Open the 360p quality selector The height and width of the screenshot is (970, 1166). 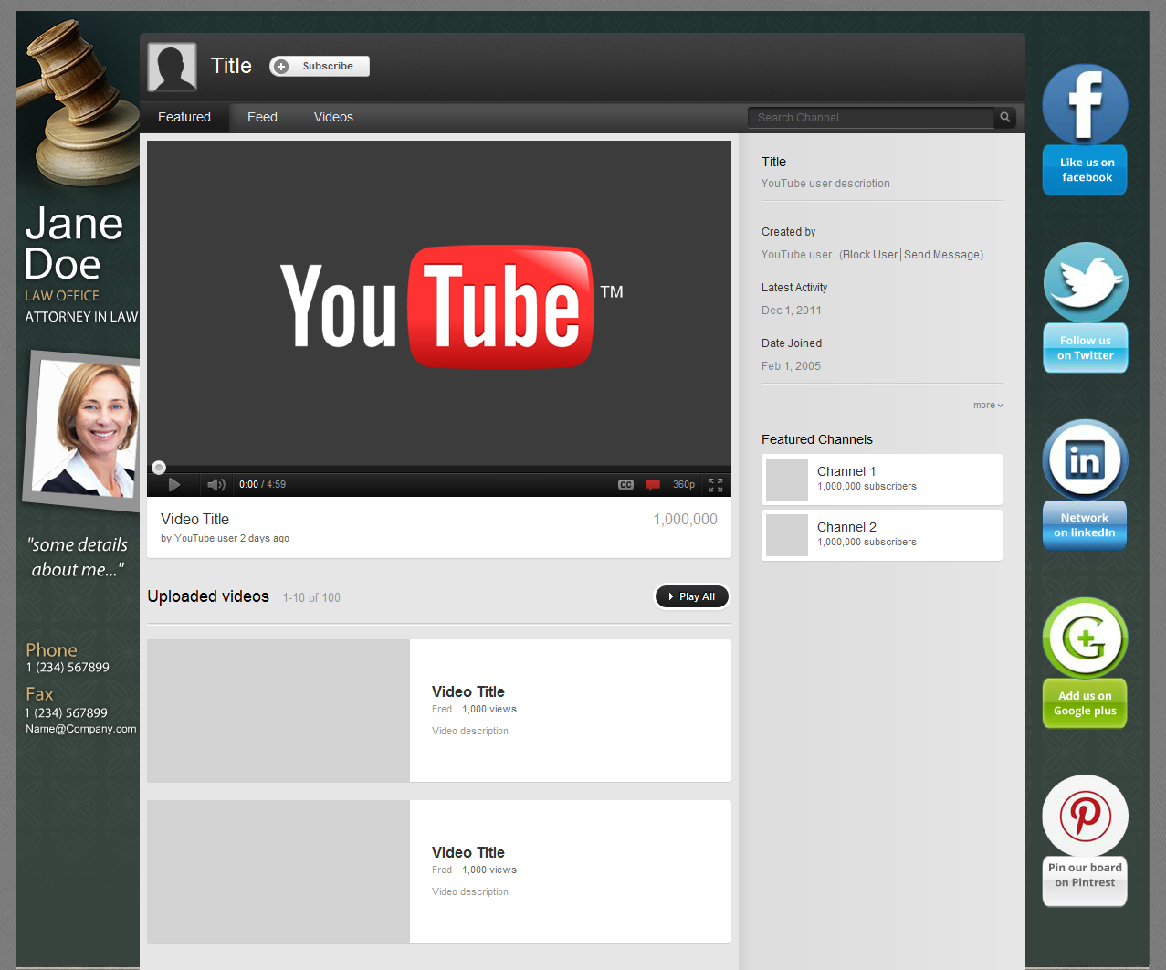coord(684,485)
